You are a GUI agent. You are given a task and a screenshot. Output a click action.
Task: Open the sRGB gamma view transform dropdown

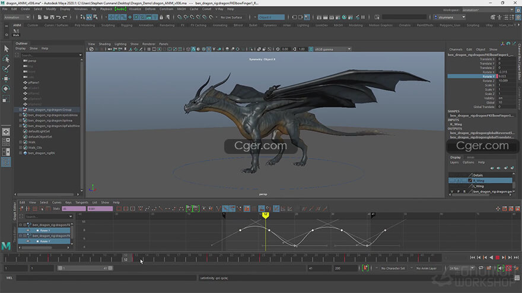332,49
